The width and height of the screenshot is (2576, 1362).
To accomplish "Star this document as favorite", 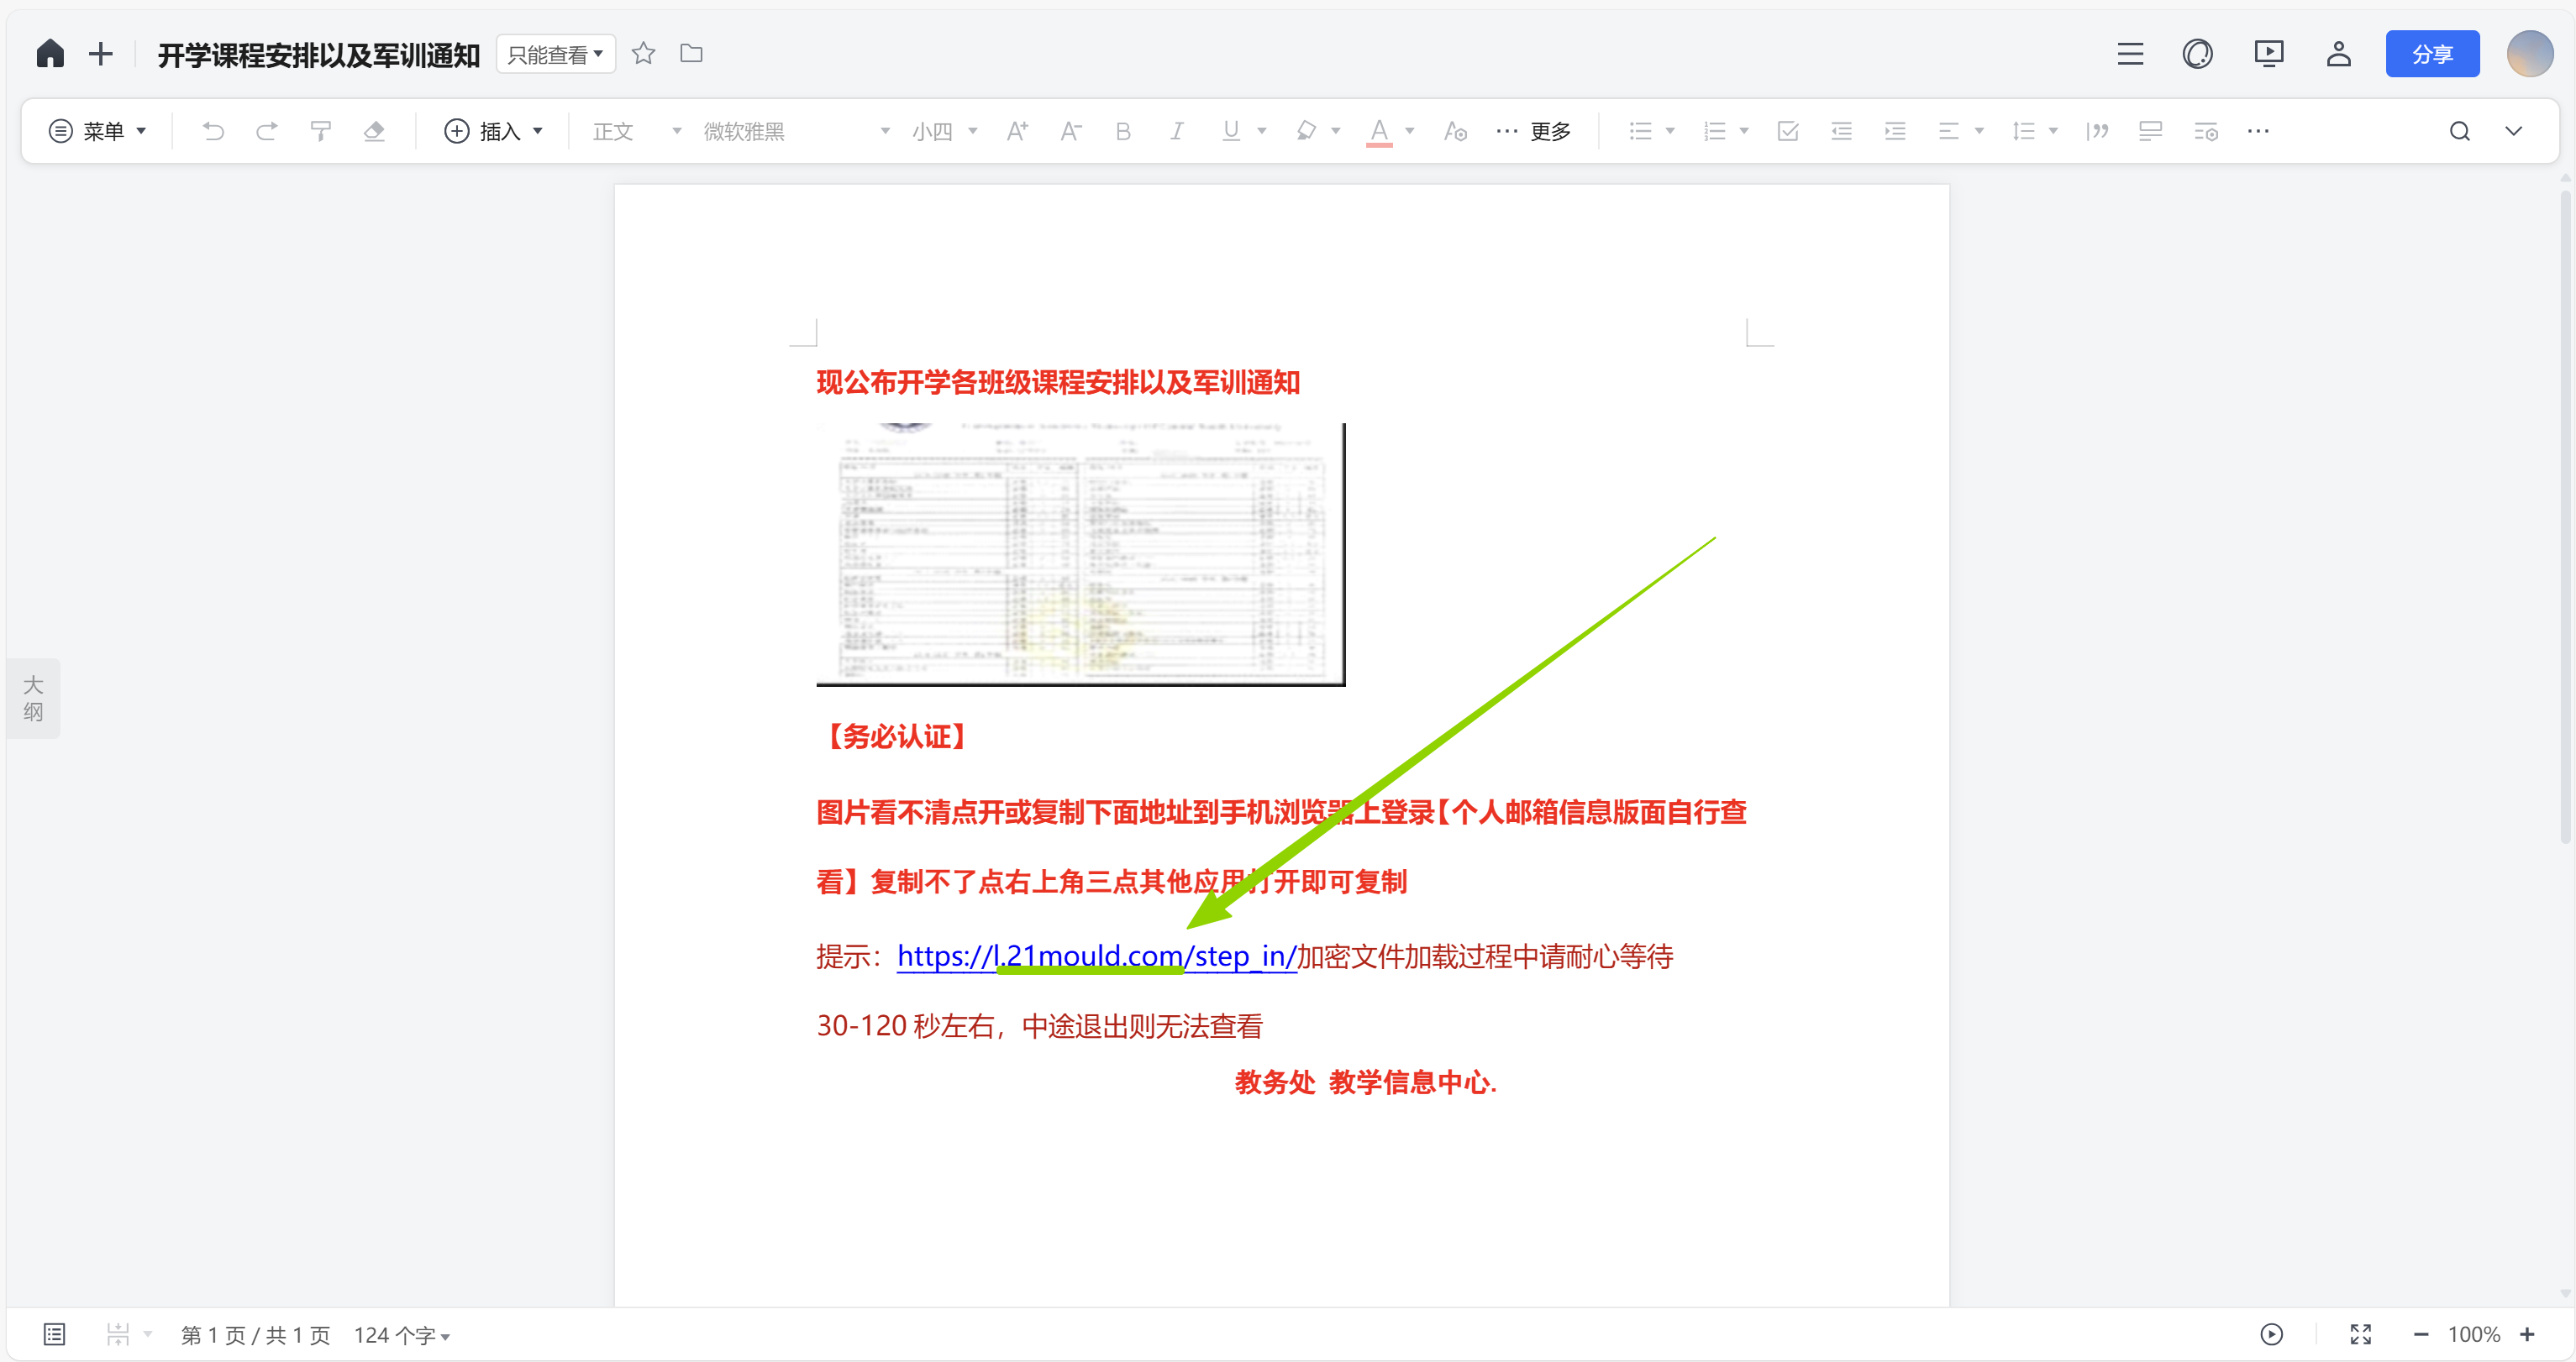I will pos(643,54).
